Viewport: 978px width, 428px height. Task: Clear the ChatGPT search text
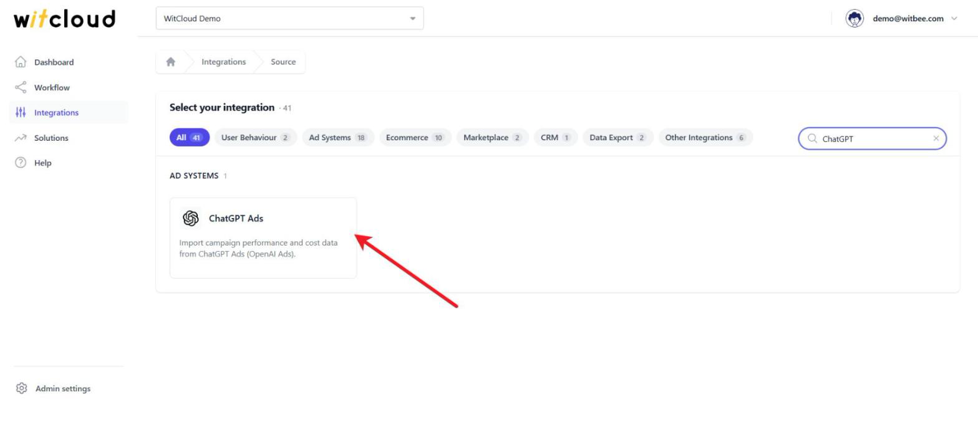click(936, 138)
